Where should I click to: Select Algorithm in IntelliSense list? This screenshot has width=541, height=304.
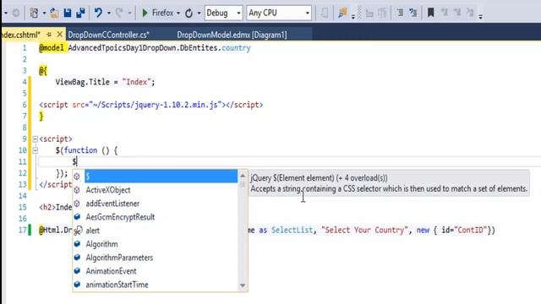[x=155, y=244]
